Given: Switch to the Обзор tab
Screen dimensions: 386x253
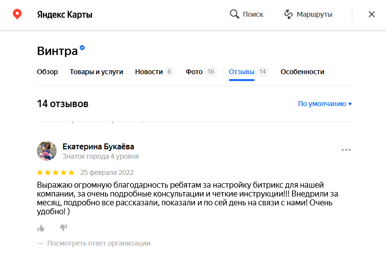Looking at the screenshot, I should [x=47, y=72].
